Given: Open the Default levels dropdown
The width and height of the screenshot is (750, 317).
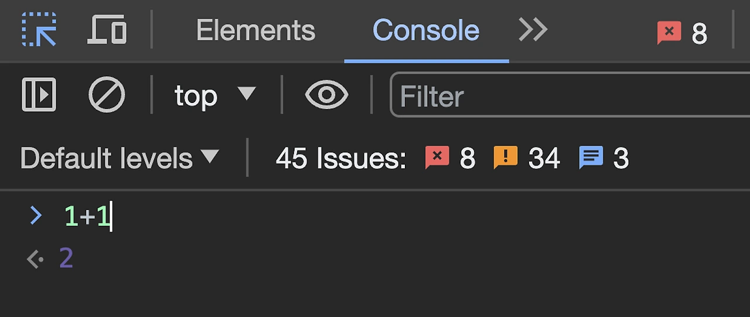Looking at the screenshot, I should 120,158.
